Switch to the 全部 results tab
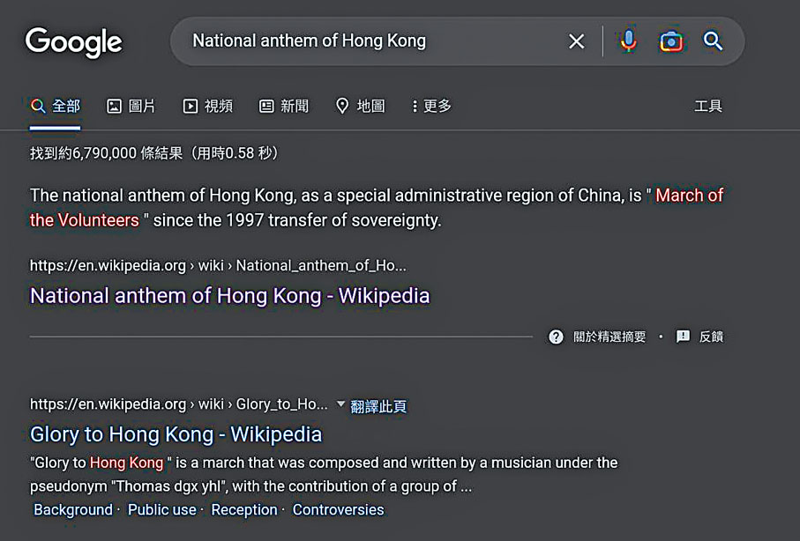Image resolution: width=800 pixels, height=541 pixels. (55, 106)
